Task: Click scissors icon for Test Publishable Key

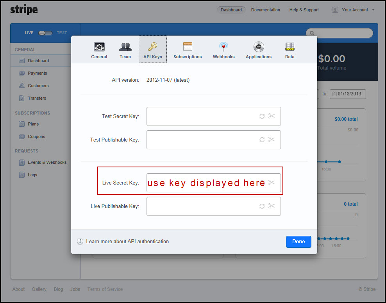Action: coord(271,140)
